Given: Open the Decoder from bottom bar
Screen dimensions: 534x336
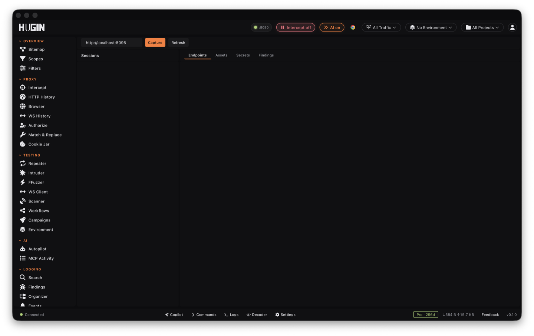Looking at the screenshot, I should point(257,314).
